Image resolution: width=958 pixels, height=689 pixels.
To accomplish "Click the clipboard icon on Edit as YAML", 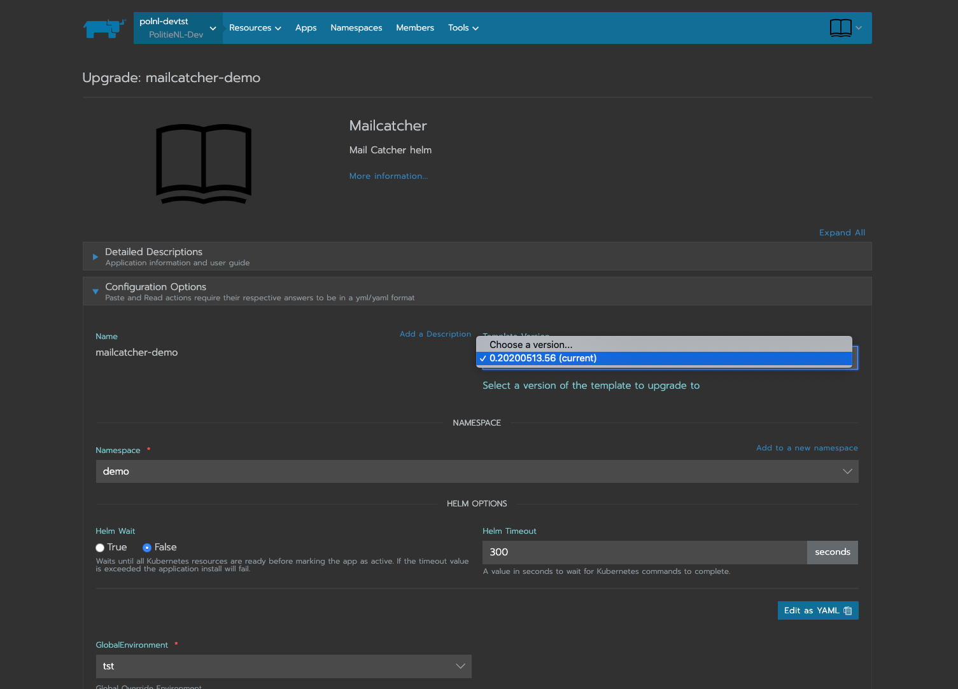I will pos(847,611).
